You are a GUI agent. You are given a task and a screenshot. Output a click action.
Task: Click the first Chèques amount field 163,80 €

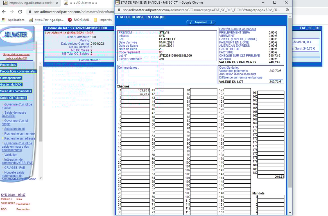pos(136,90)
